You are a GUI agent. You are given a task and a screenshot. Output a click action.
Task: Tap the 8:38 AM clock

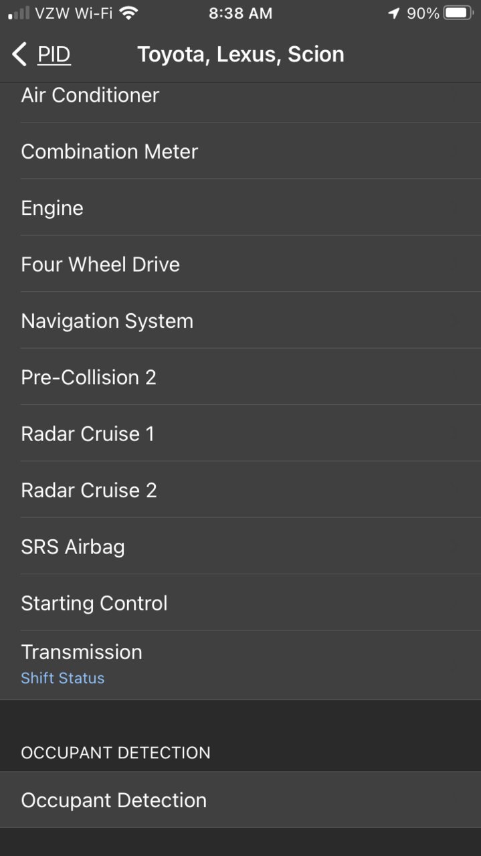pyautogui.click(x=240, y=13)
